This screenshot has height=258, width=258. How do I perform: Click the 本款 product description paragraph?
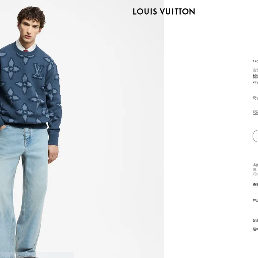(255, 169)
